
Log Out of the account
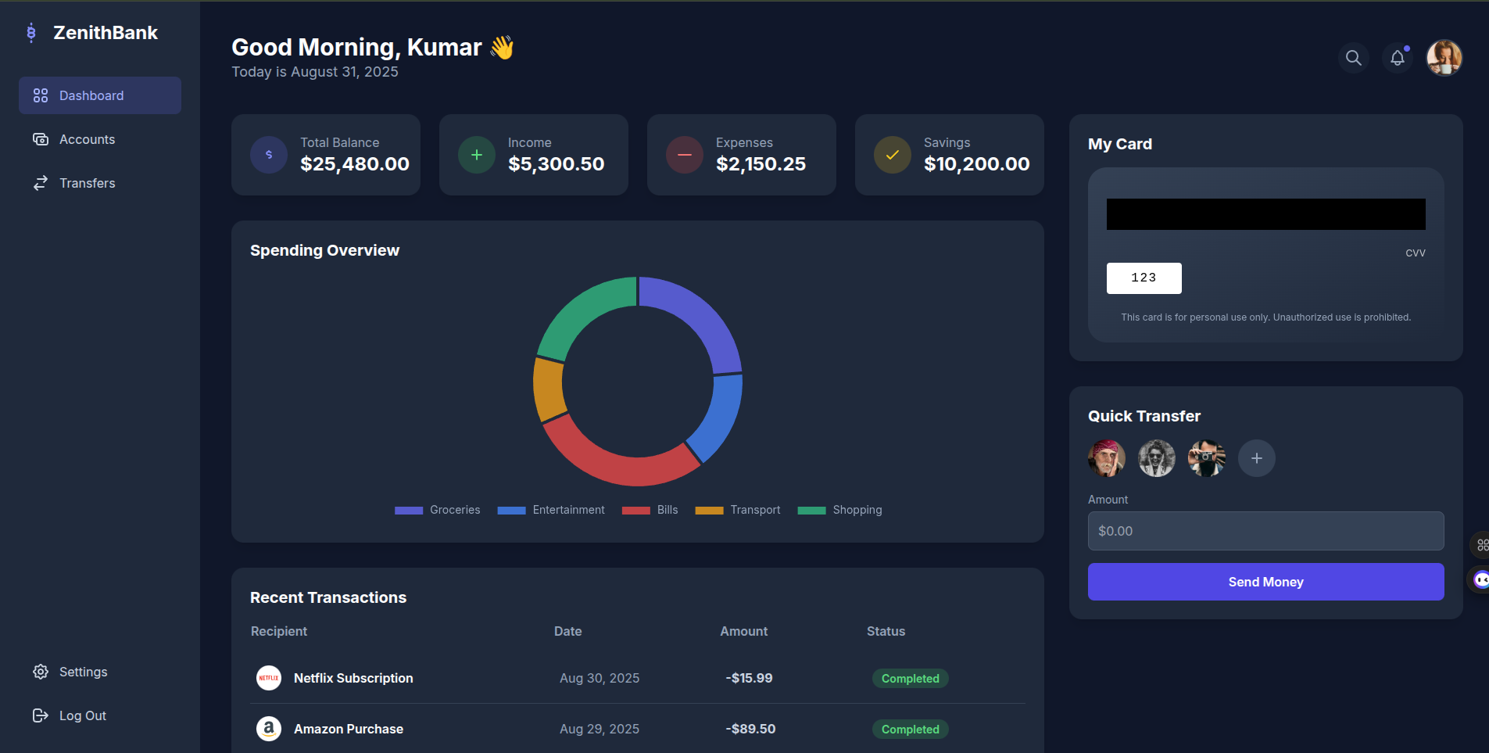tap(82, 715)
